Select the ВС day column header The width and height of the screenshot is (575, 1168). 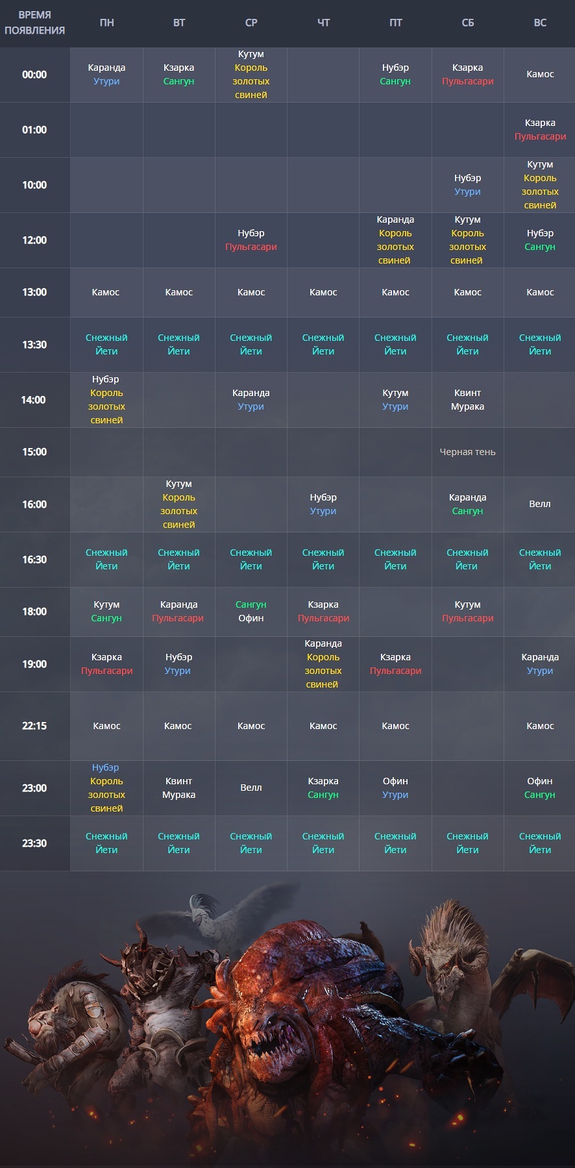[540, 23]
